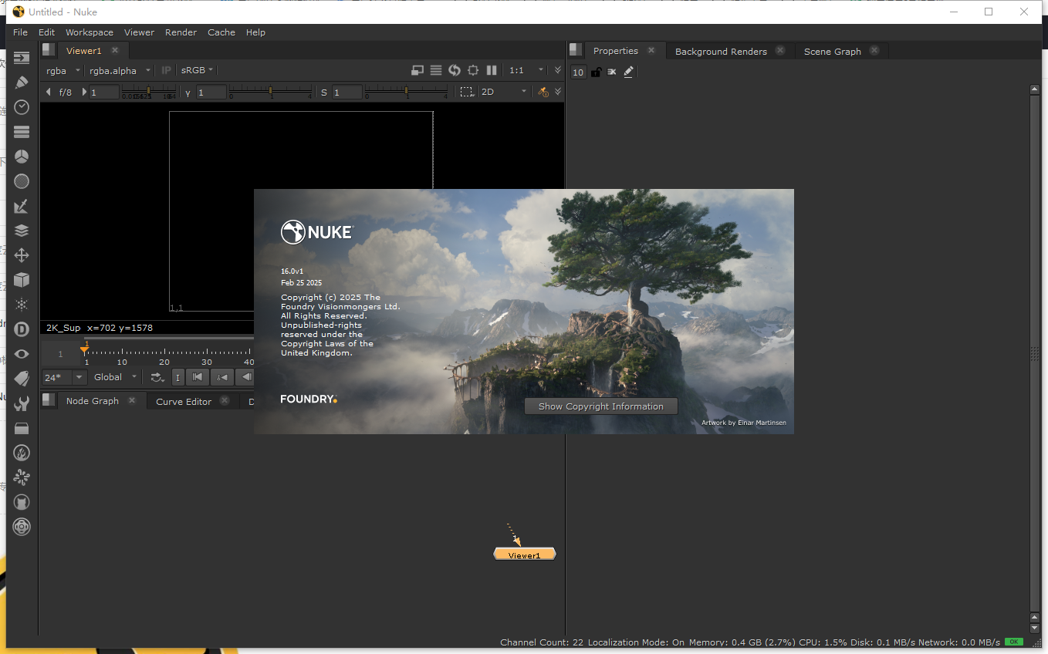
Task: Switch to the Curve Editor tab
Action: (x=184, y=402)
